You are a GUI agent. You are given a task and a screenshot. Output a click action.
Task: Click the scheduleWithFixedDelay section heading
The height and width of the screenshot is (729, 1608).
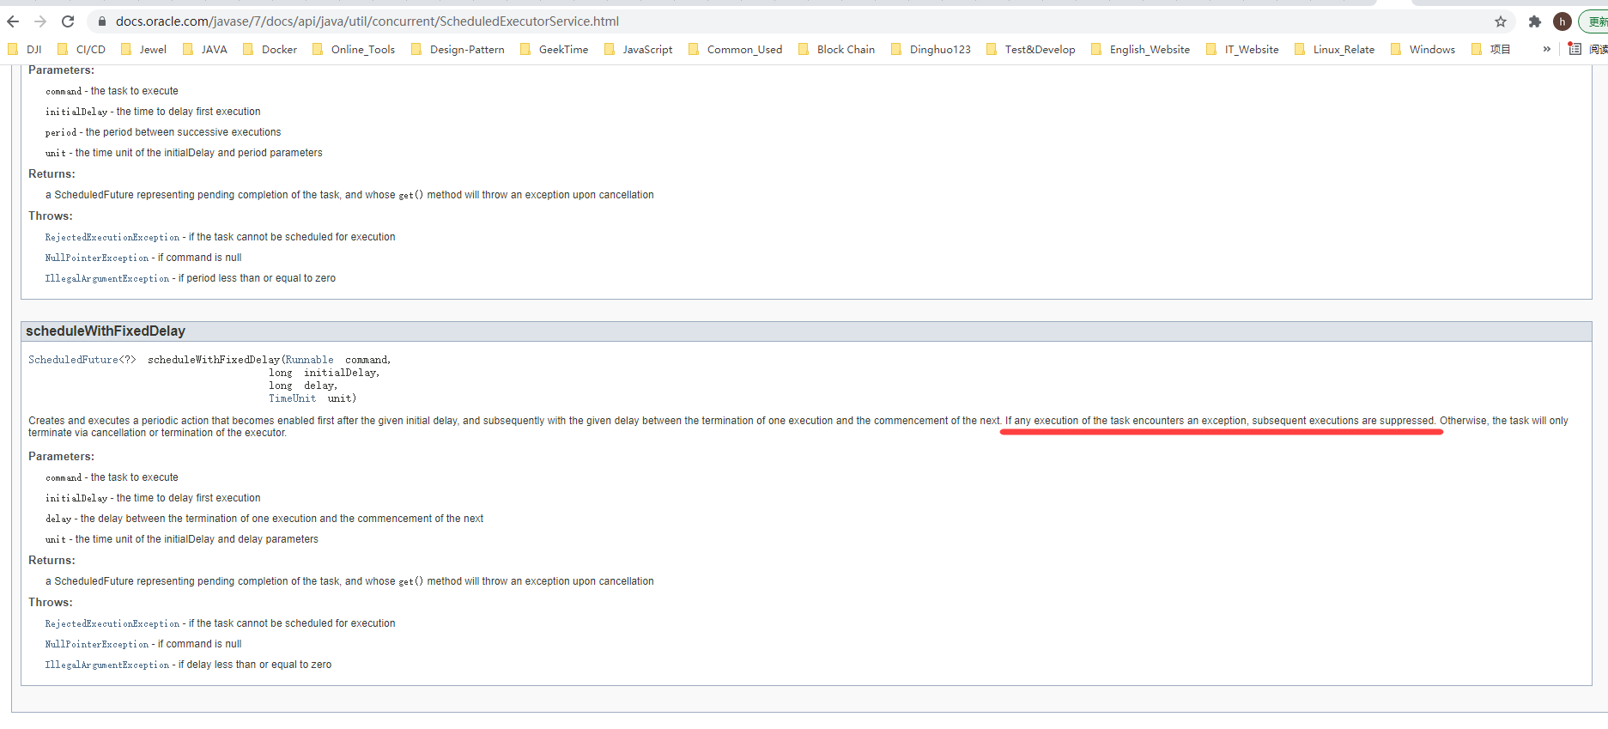(106, 331)
